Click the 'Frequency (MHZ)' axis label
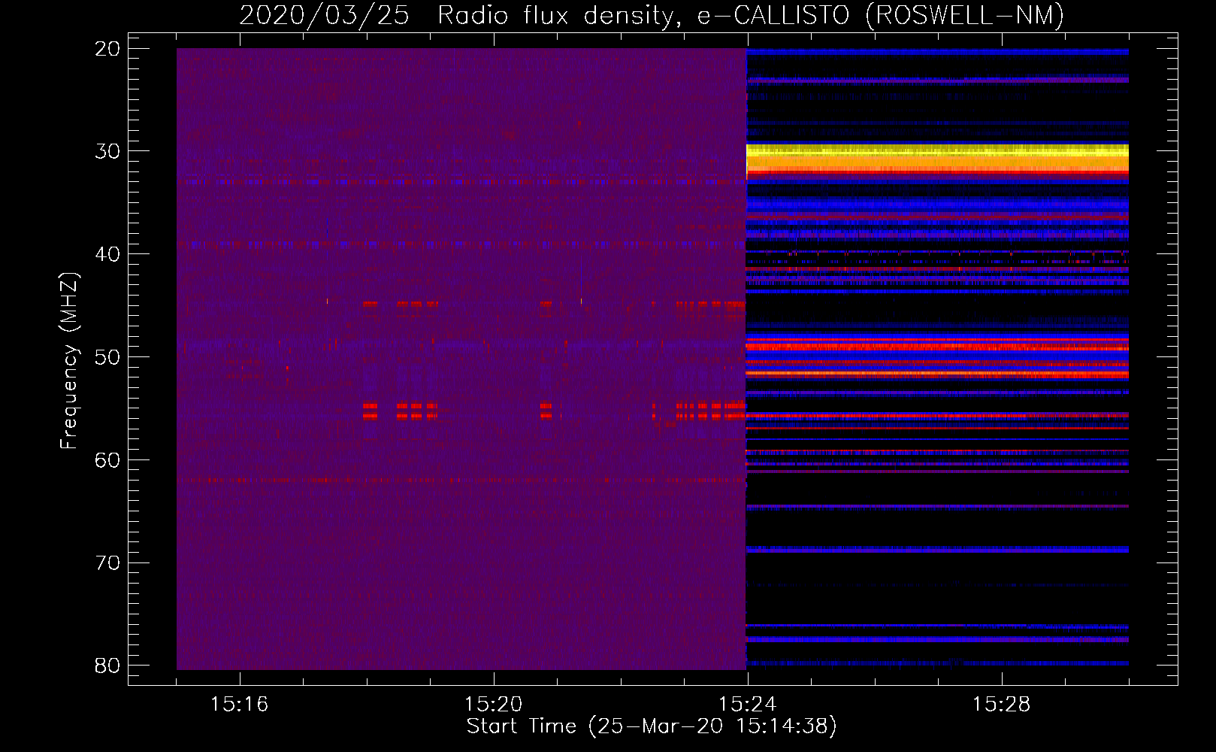 click(x=69, y=362)
